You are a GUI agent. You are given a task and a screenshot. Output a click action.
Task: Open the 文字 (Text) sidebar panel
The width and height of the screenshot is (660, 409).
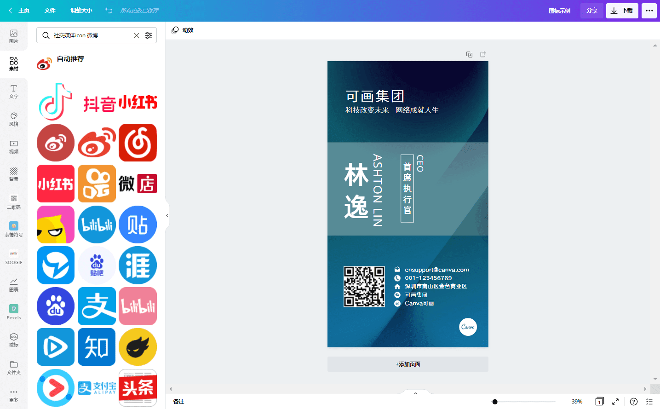point(14,92)
